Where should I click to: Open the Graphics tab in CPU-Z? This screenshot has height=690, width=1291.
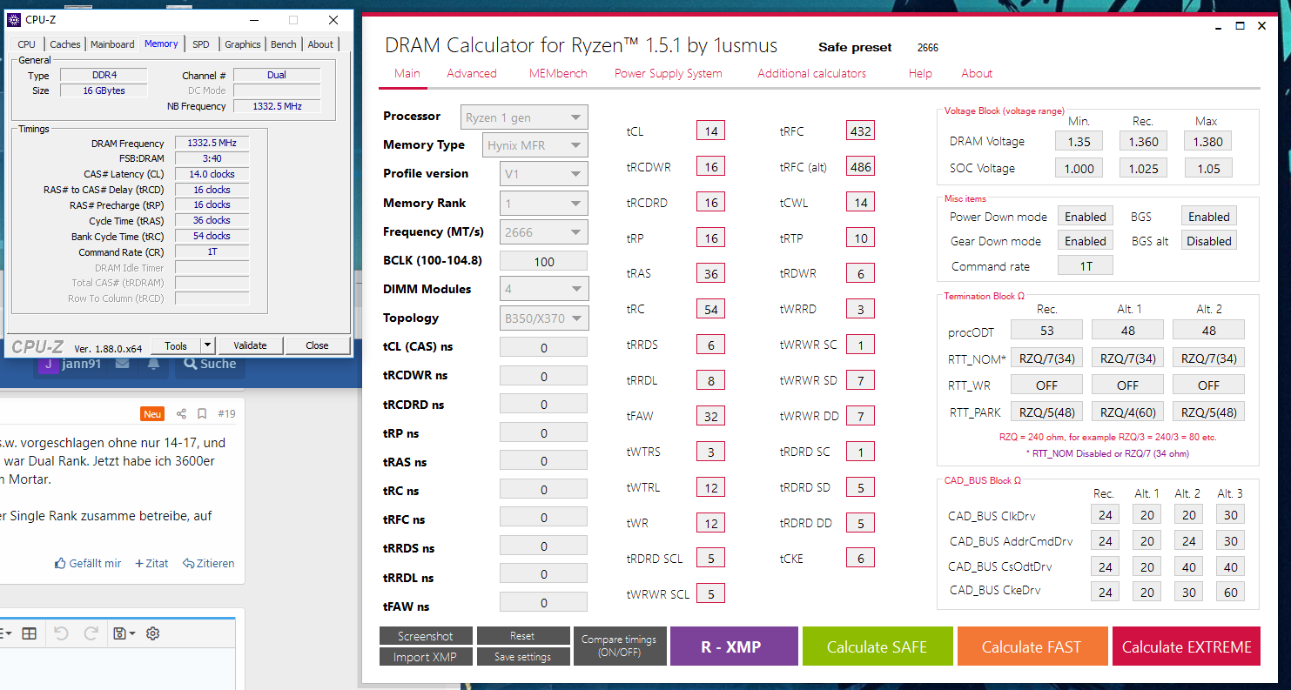[243, 44]
